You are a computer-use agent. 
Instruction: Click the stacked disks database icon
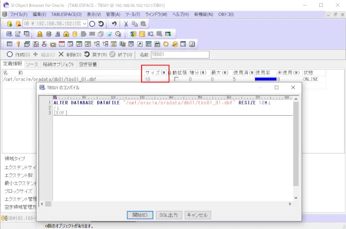tap(48, 34)
